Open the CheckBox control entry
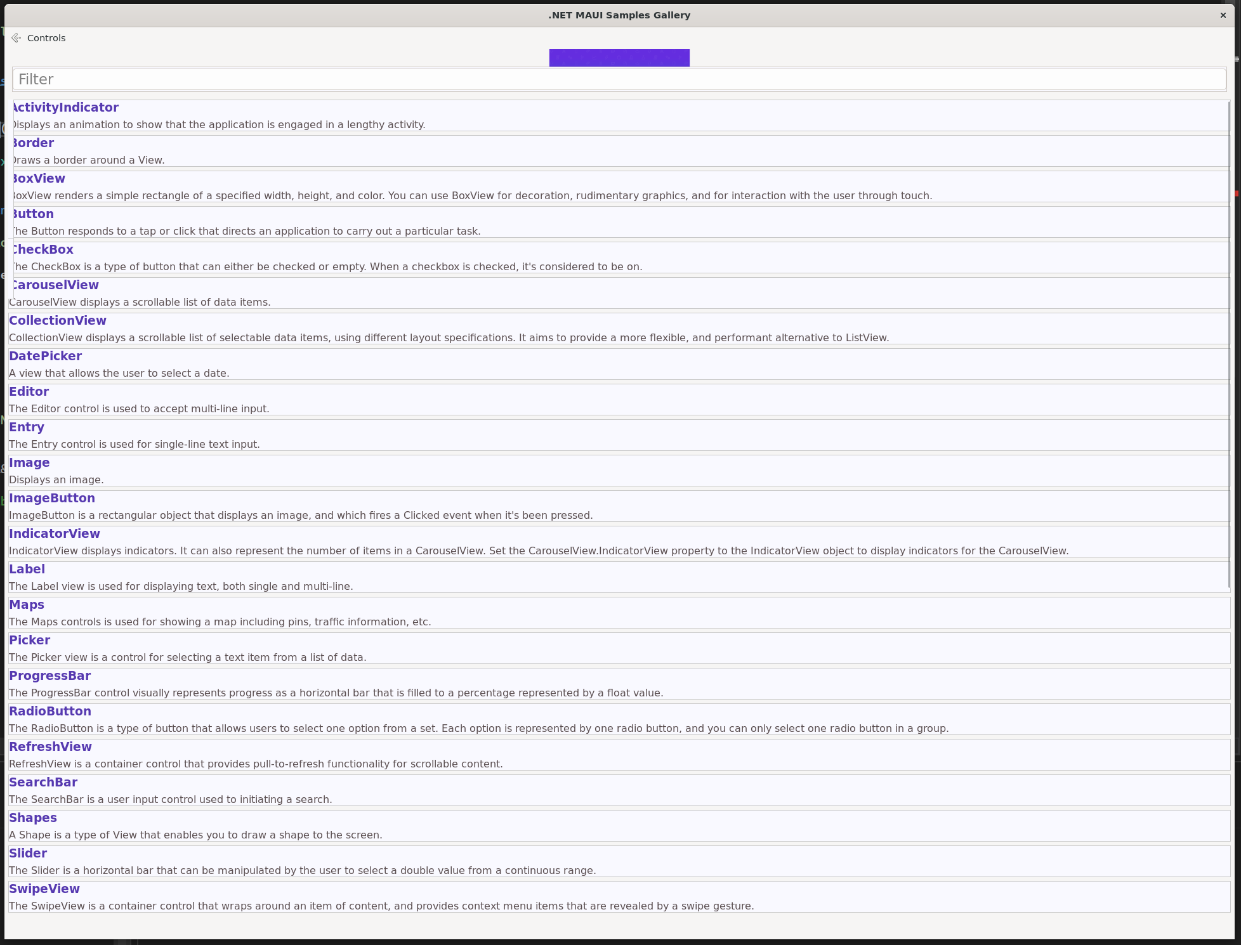Screen dimensions: 1241x945 (43, 250)
